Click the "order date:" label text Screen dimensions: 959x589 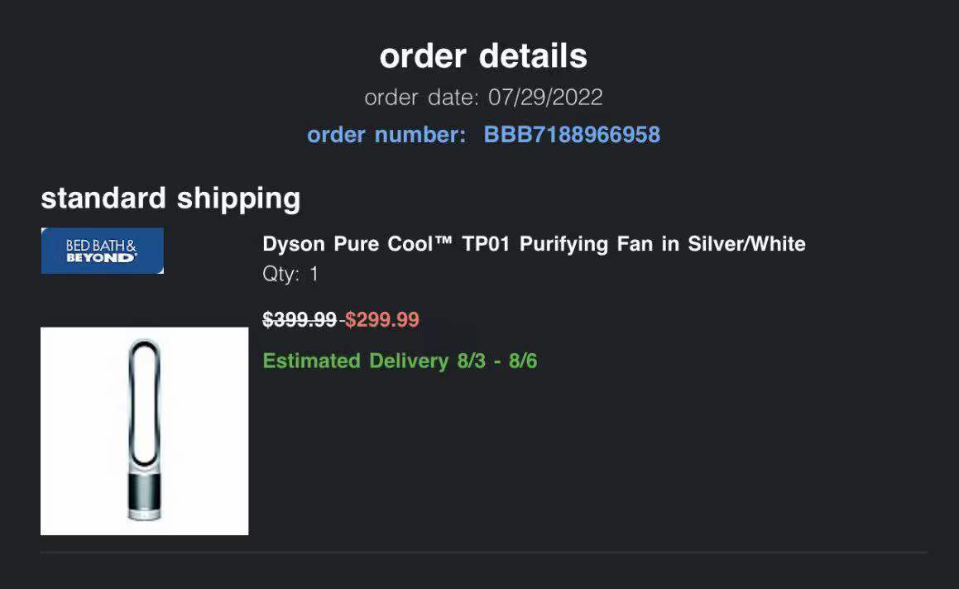(421, 98)
